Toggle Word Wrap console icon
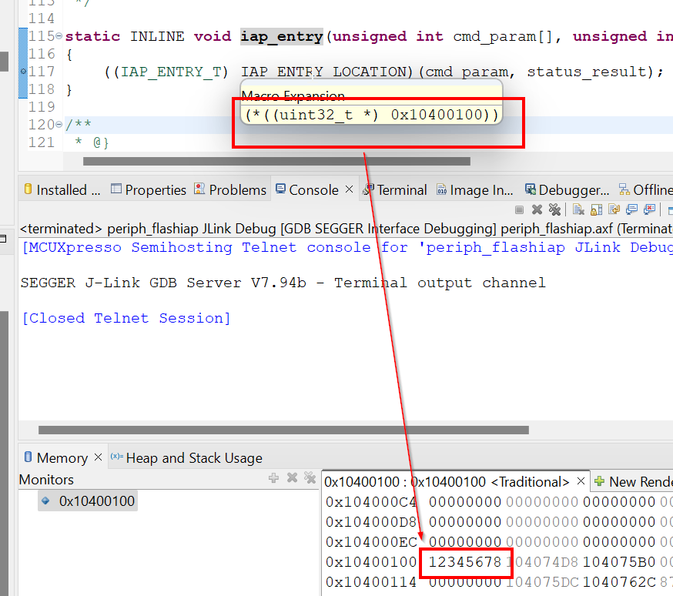 614,209
